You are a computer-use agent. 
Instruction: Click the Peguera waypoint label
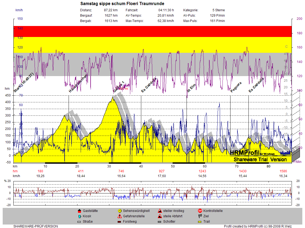[x=236, y=87]
